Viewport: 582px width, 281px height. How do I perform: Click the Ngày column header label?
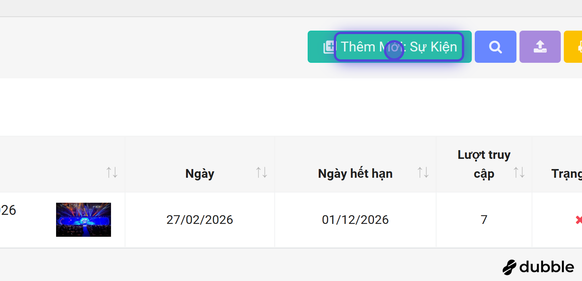(x=200, y=174)
